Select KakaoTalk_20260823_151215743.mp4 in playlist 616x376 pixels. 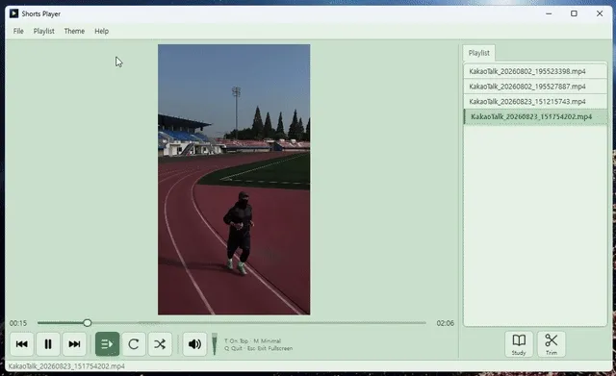535,101
